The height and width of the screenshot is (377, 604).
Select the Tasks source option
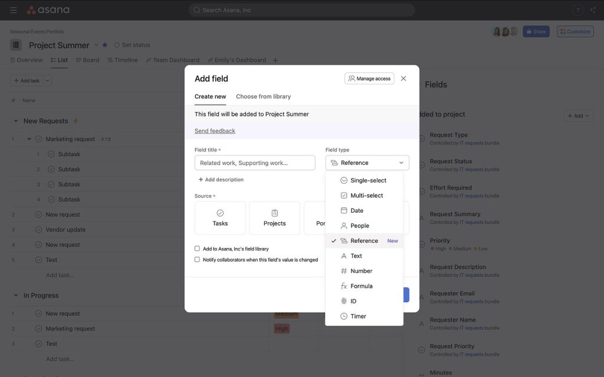(x=221, y=219)
